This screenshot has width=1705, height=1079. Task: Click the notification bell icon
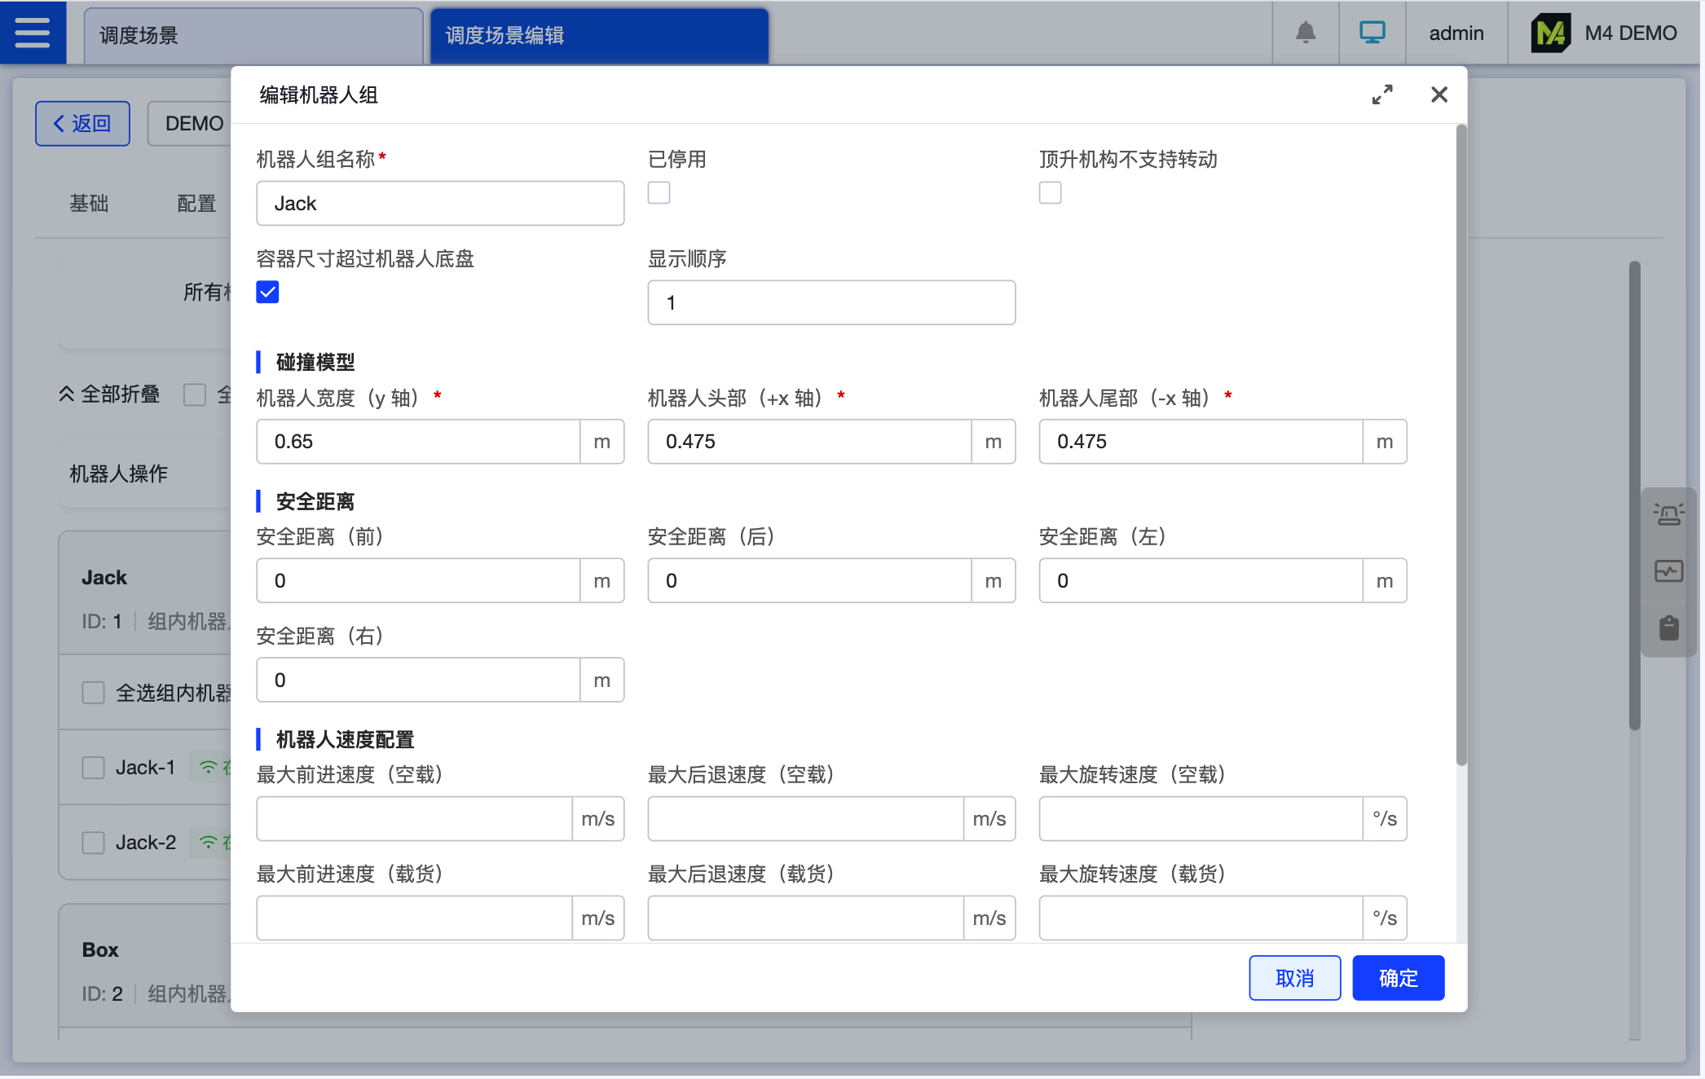click(x=1306, y=33)
